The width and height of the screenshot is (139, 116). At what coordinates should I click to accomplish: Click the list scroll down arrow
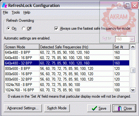tap(133, 90)
